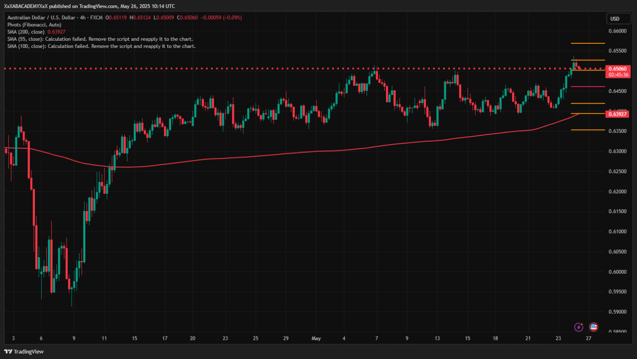Click the 27 date label on the time axis
The width and height of the screenshot is (637, 359).
589,339
